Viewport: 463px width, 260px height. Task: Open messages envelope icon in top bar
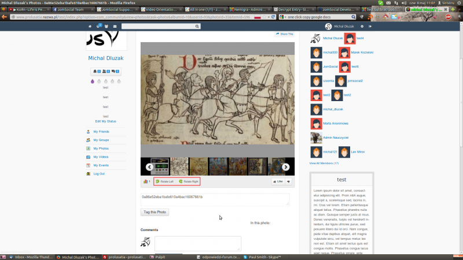pyautogui.click(x=115, y=26)
